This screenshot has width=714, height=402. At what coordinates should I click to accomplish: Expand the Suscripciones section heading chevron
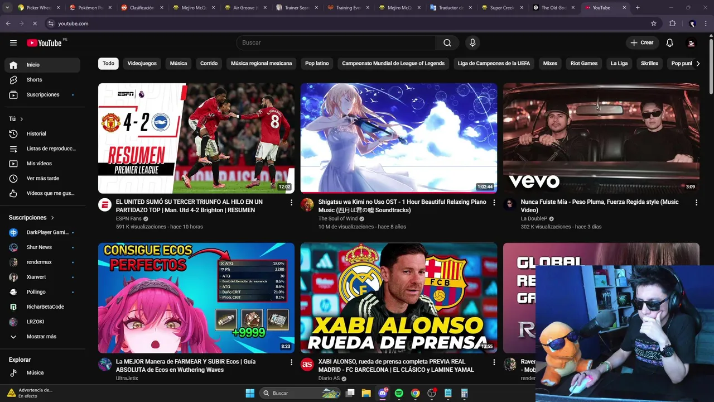53,218
